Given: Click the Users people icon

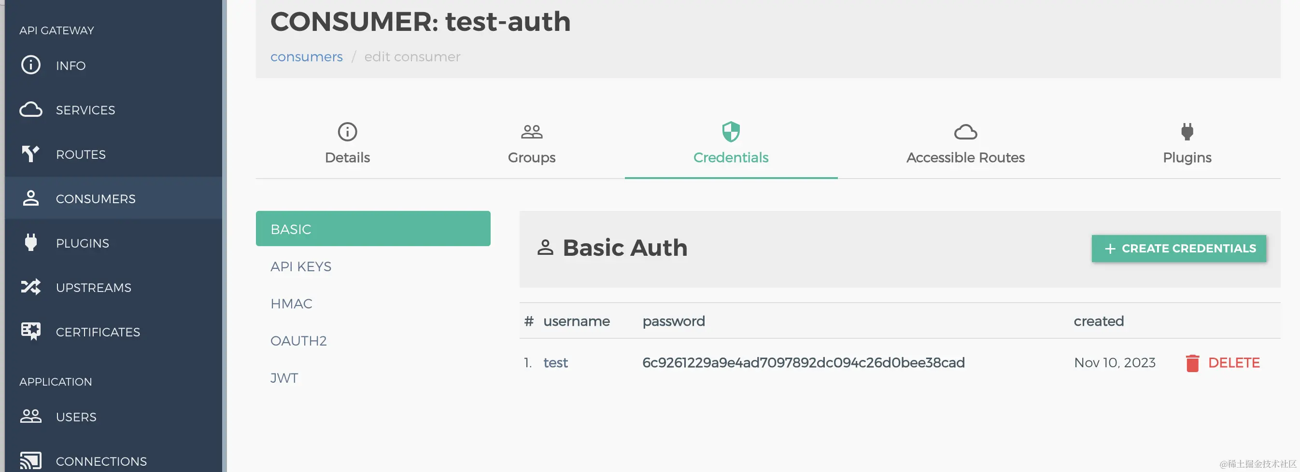Looking at the screenshot, I should (31, 416).
